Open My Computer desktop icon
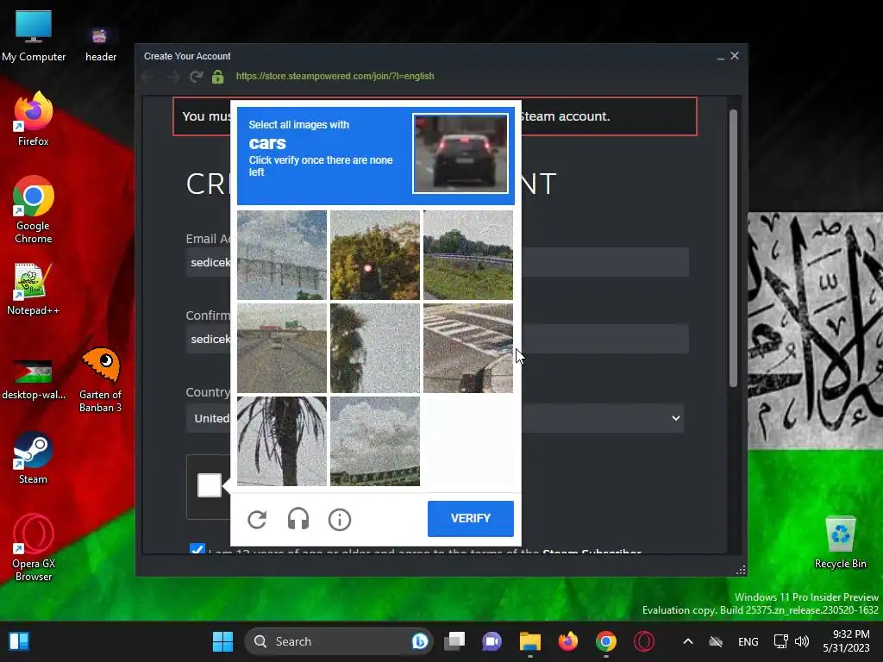Viewport: 883px width, 662px height. point(34,36)
